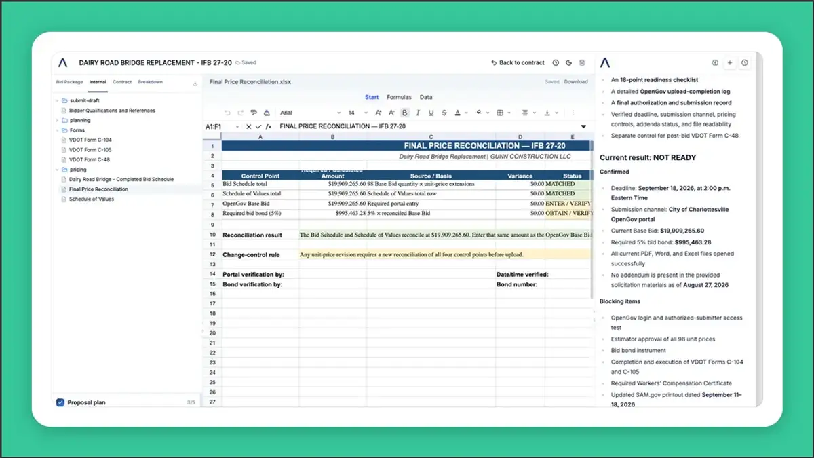This screenshot has height=458, width=814.
Task: Click the info icon in assistant panel
Action: 715,62
